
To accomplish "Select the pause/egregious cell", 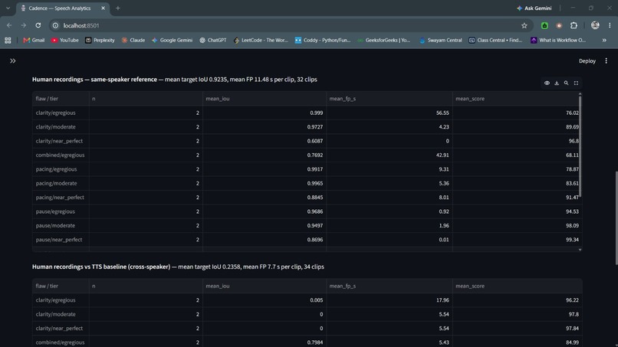I will [61, 211].
